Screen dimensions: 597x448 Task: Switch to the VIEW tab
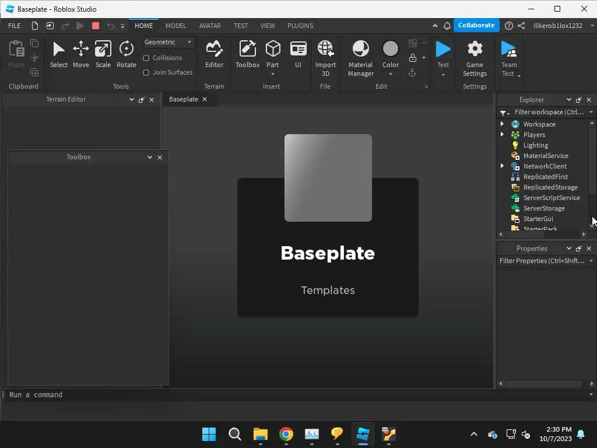pos(267,26)
